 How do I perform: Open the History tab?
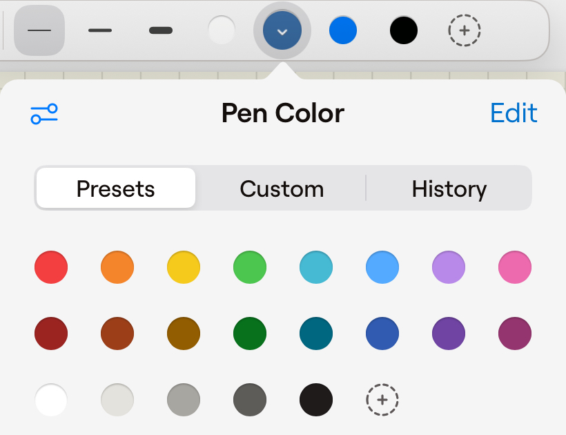click(x=449, y=188)
